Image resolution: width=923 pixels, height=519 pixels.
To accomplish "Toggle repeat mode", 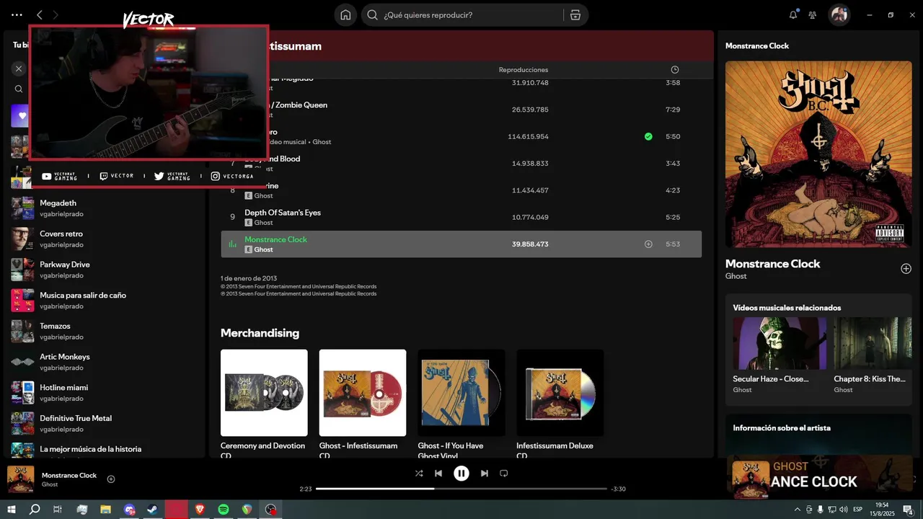I will pos(504,474).
